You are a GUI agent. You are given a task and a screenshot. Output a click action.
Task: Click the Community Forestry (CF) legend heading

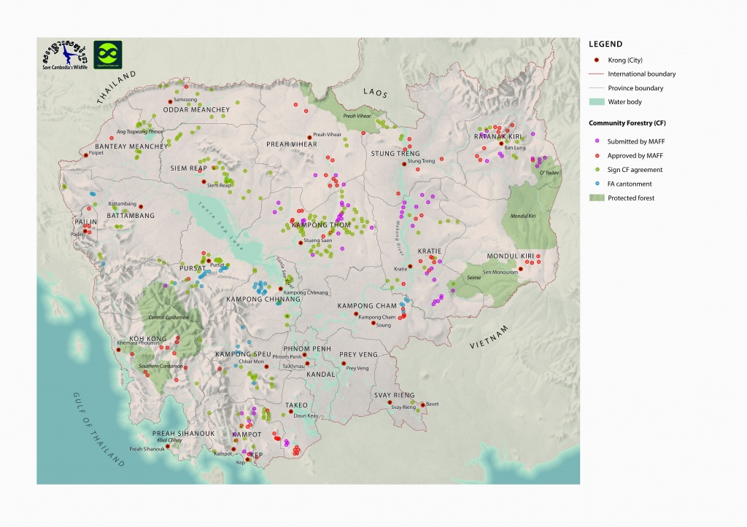click(626, 123)
